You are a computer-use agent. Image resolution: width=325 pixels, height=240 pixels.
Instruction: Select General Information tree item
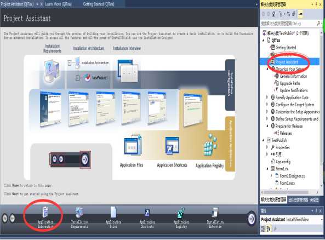tap(293, 76)
